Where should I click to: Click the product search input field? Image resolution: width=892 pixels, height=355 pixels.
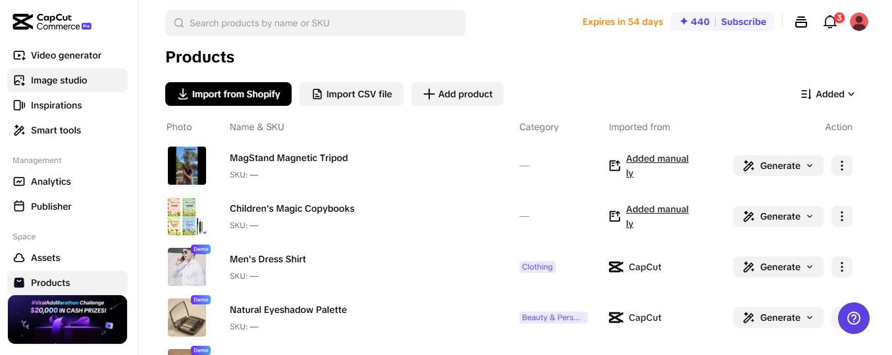coord(316,23)
